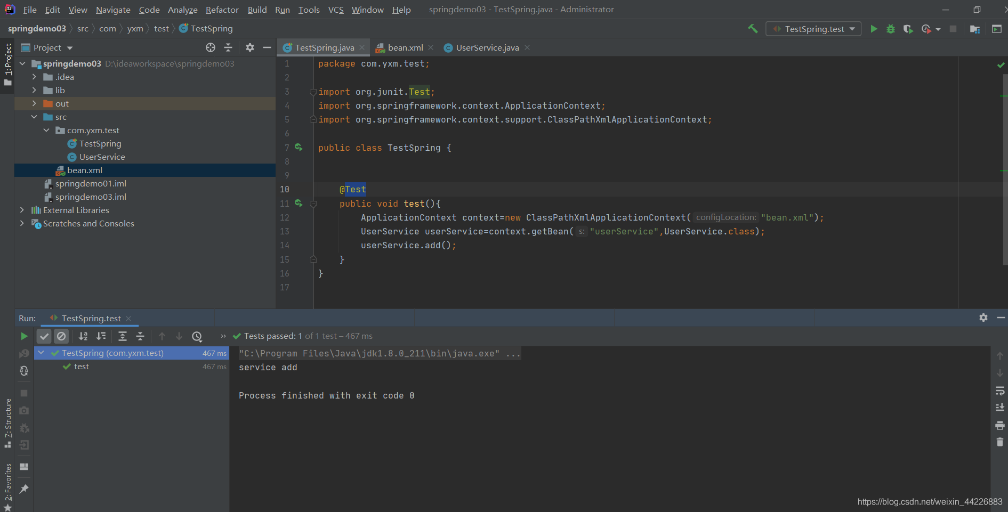Screen dimensions: 1008x512
Task: Locate opened file with the crosshair icon
Action: point(211,47)
